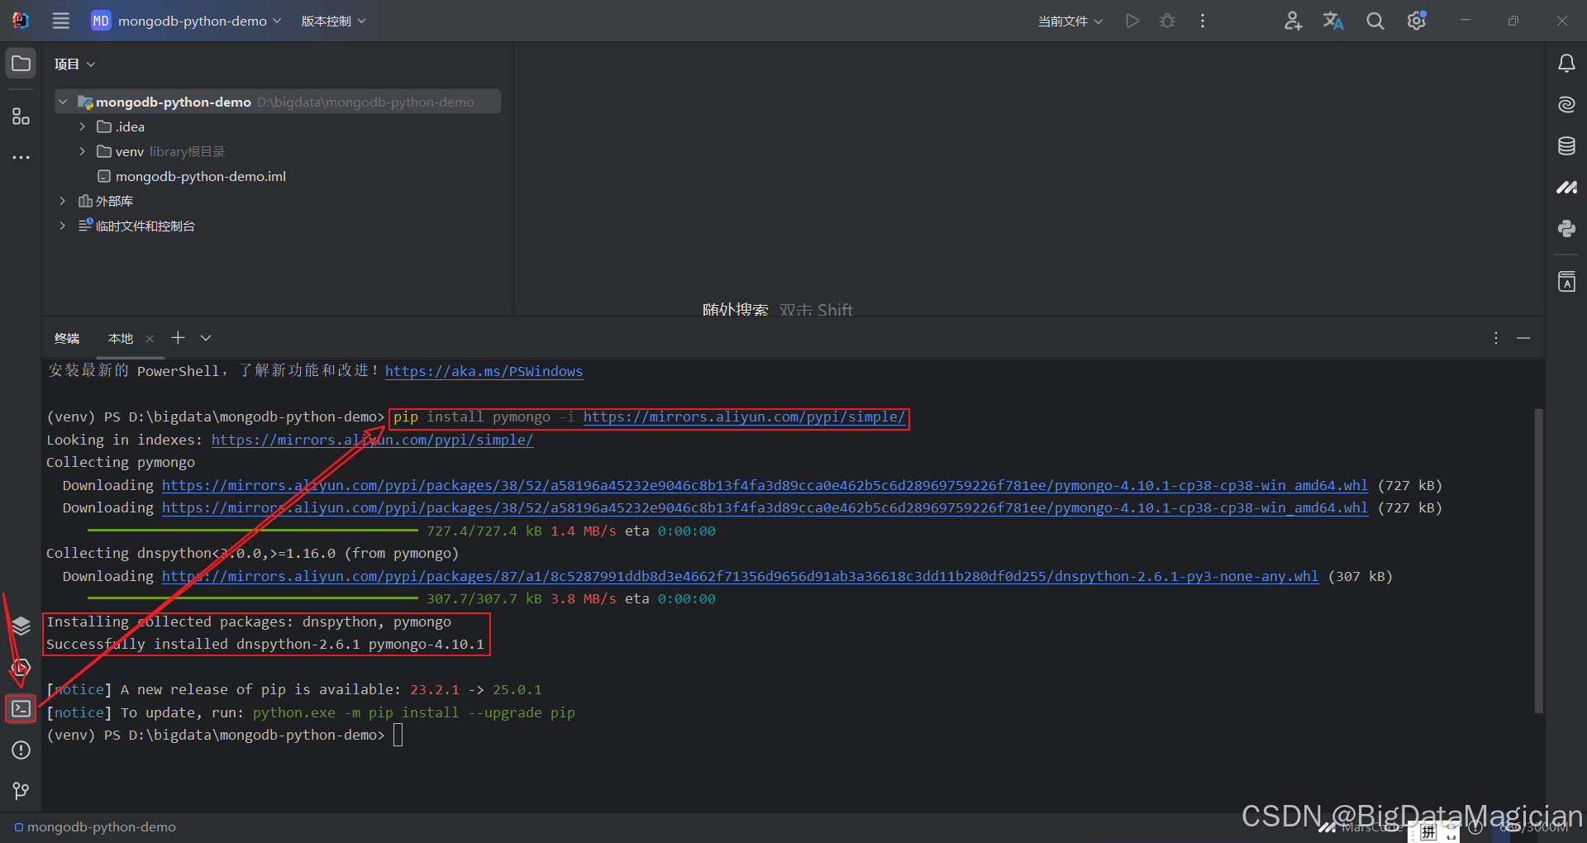Select the Project tool window folder icon

(21, 62)
